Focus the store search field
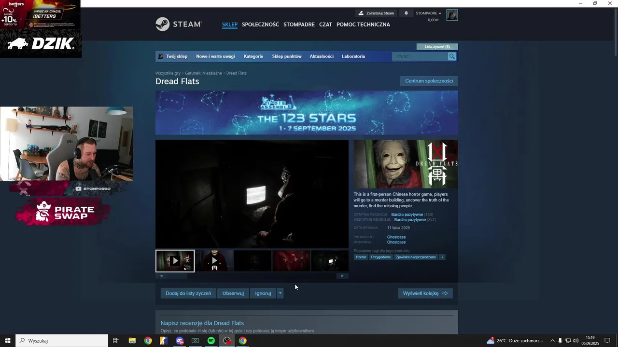The width and height of the screenshot is (618, 347). click(x=420, y=56)
